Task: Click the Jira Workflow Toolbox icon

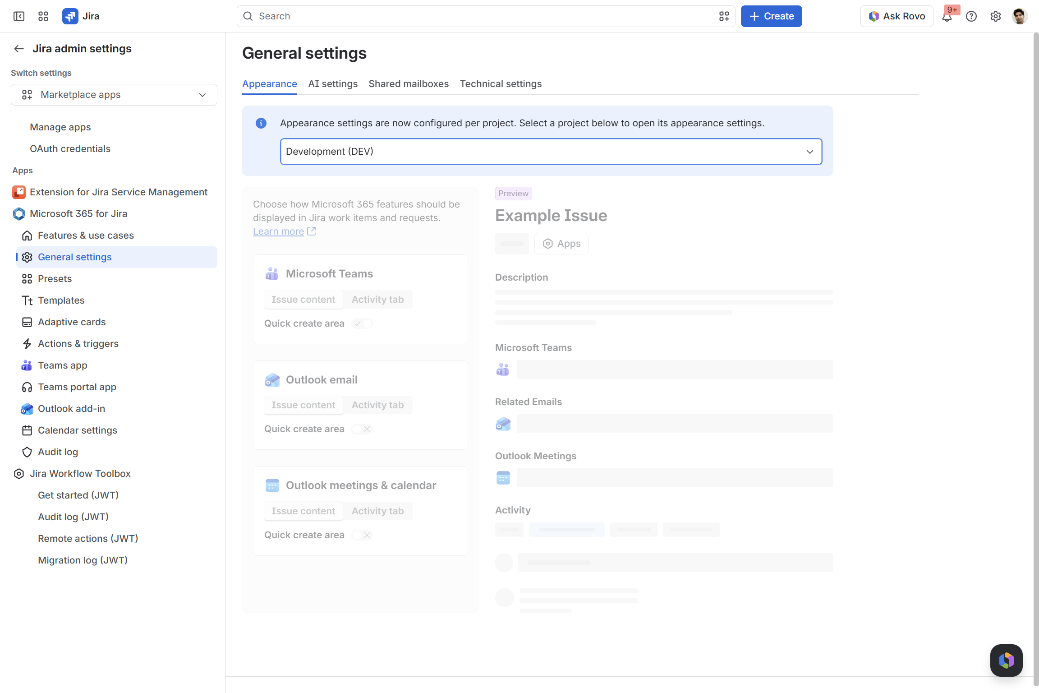Action: pos(19,474)
